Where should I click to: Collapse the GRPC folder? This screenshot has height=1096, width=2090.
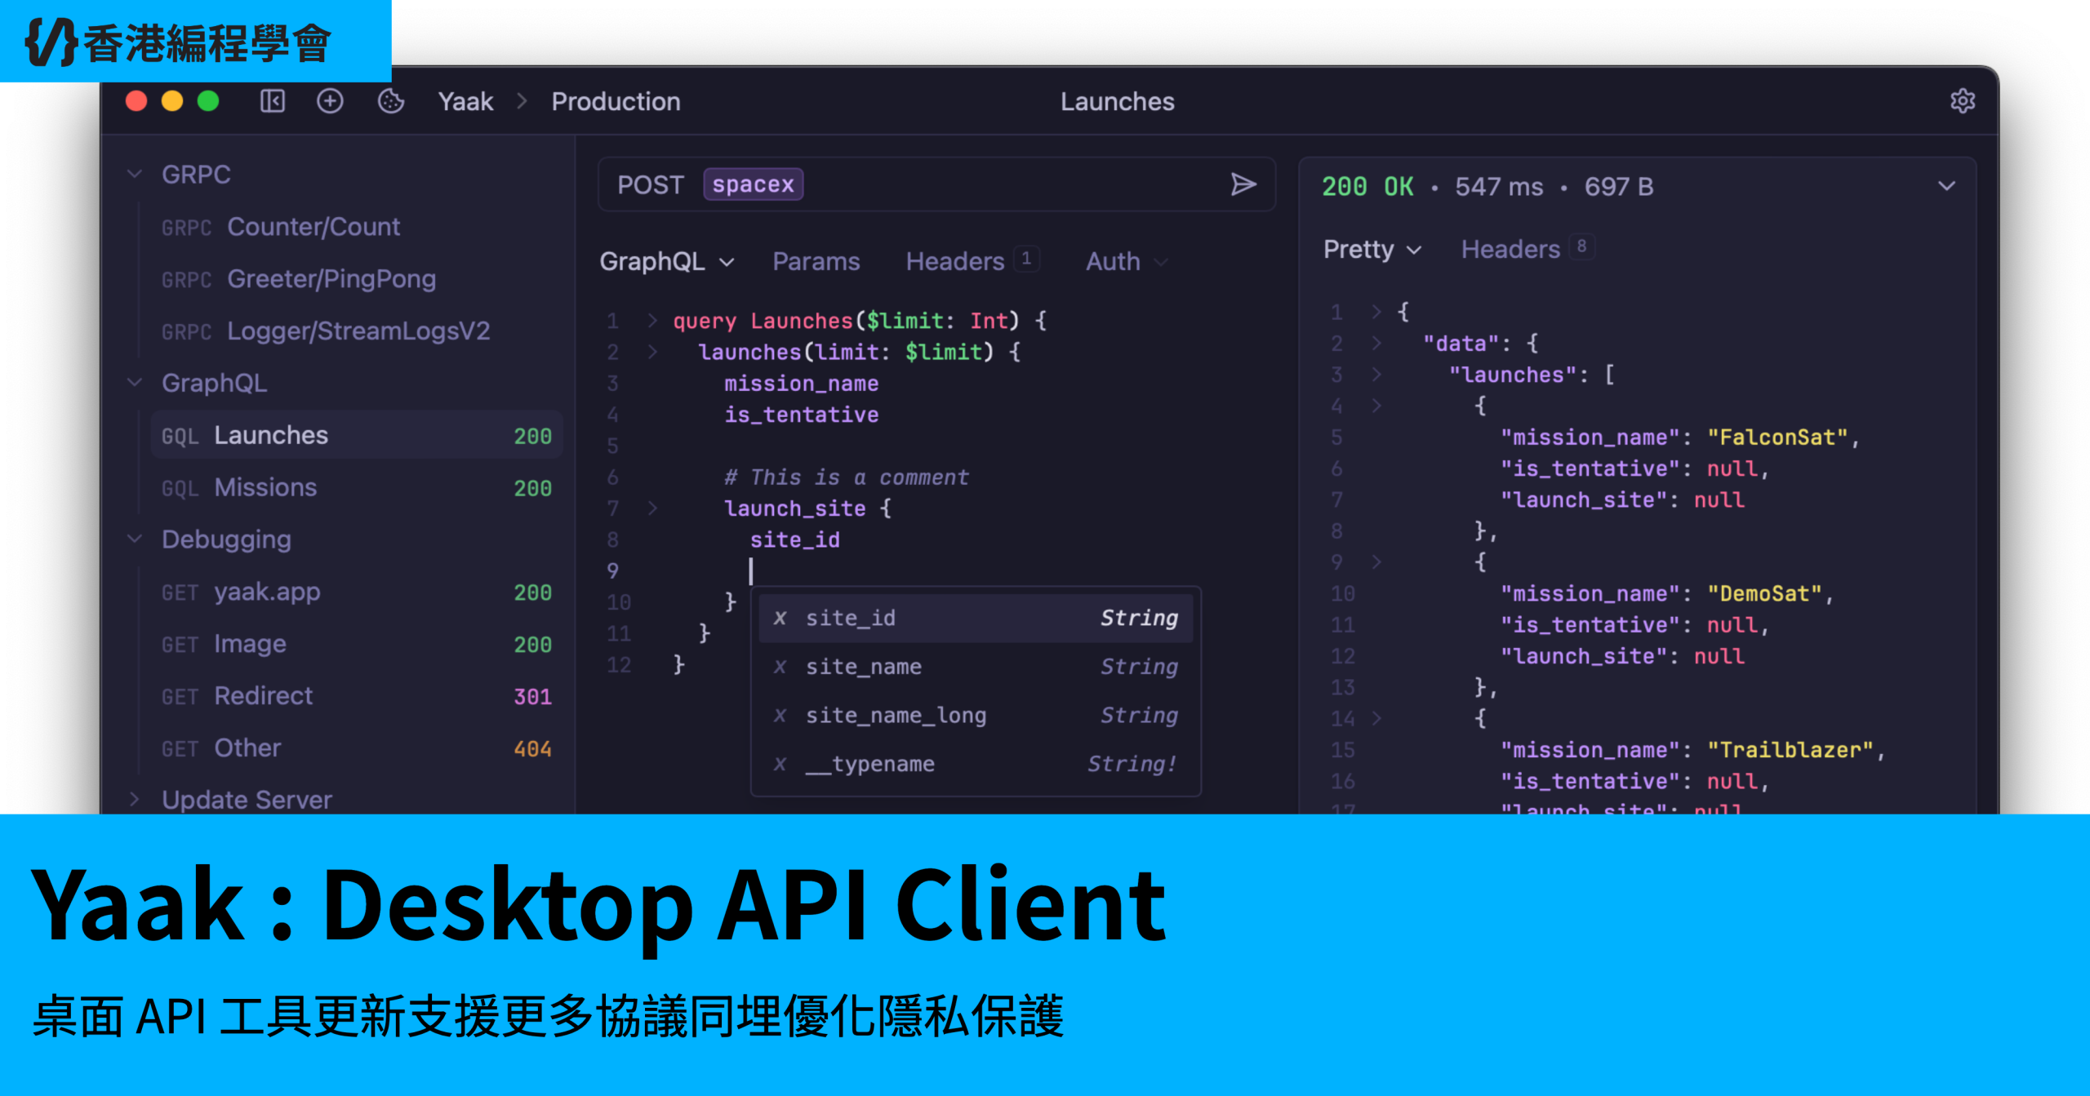(136, 174)
